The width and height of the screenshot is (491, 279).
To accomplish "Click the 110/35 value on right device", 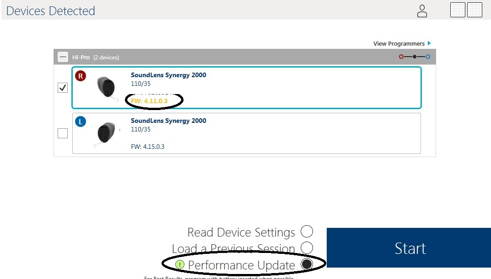I will [x=140, y=84].
